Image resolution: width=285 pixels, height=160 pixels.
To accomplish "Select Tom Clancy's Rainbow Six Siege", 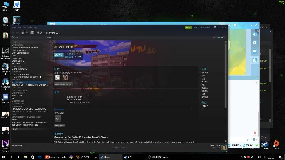I will [x=25, y=125].
